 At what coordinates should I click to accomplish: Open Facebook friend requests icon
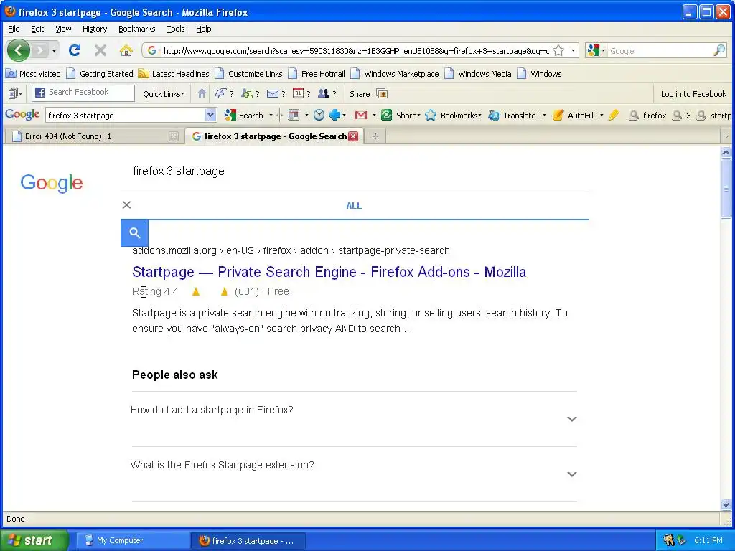[x=247, y=93]
